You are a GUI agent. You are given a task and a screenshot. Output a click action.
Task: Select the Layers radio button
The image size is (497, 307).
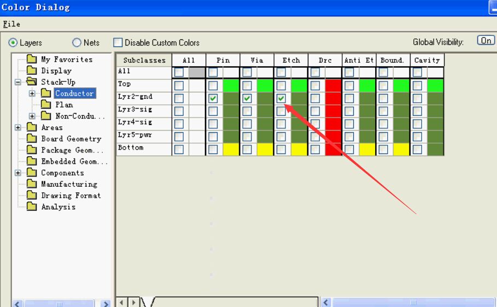click(x=13, y=43)
